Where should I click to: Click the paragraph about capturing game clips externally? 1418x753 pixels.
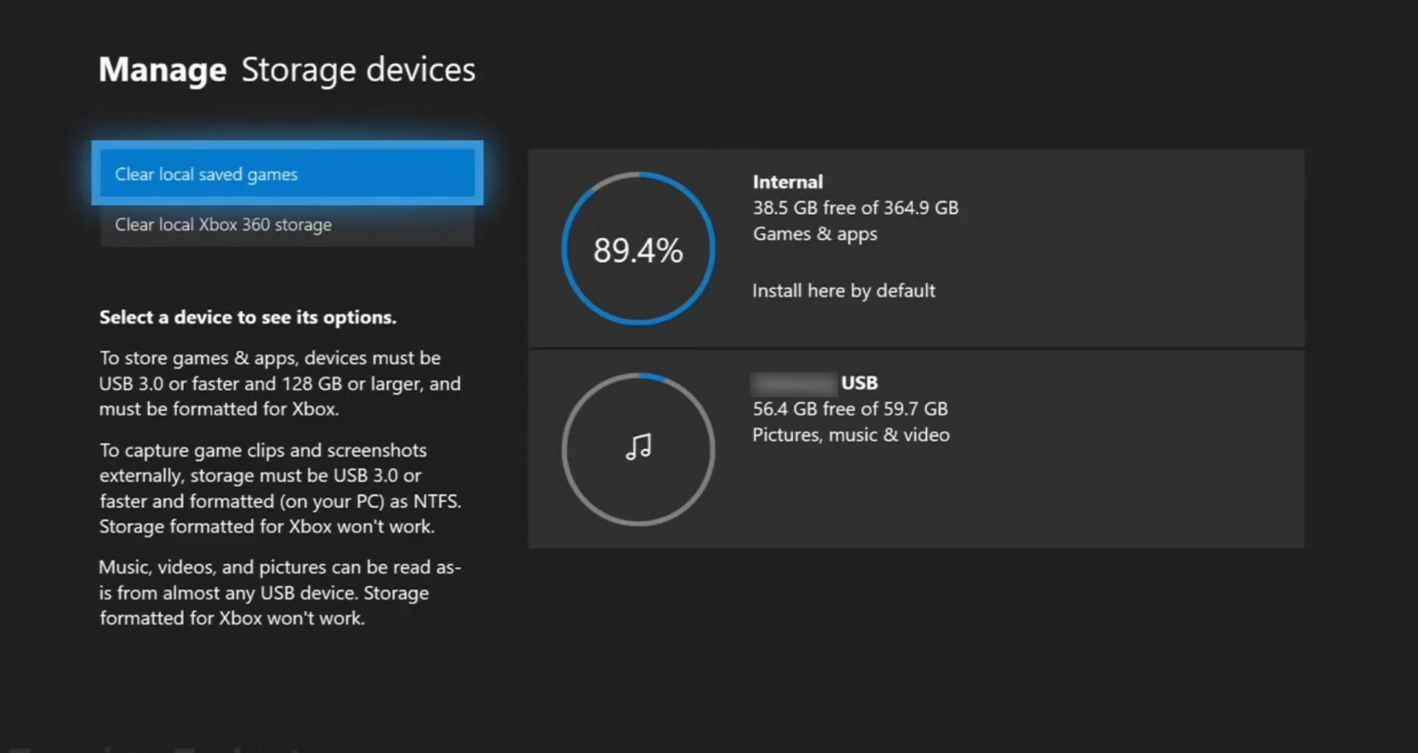280,488
